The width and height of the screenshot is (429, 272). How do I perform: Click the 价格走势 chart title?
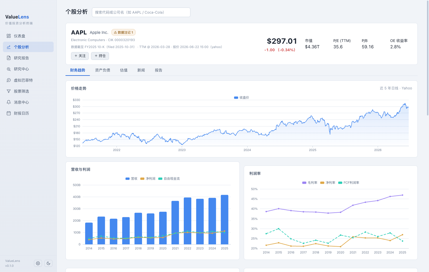[79, 89]
